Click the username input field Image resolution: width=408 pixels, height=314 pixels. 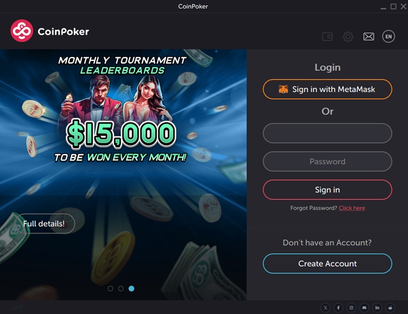click(328, 133)
